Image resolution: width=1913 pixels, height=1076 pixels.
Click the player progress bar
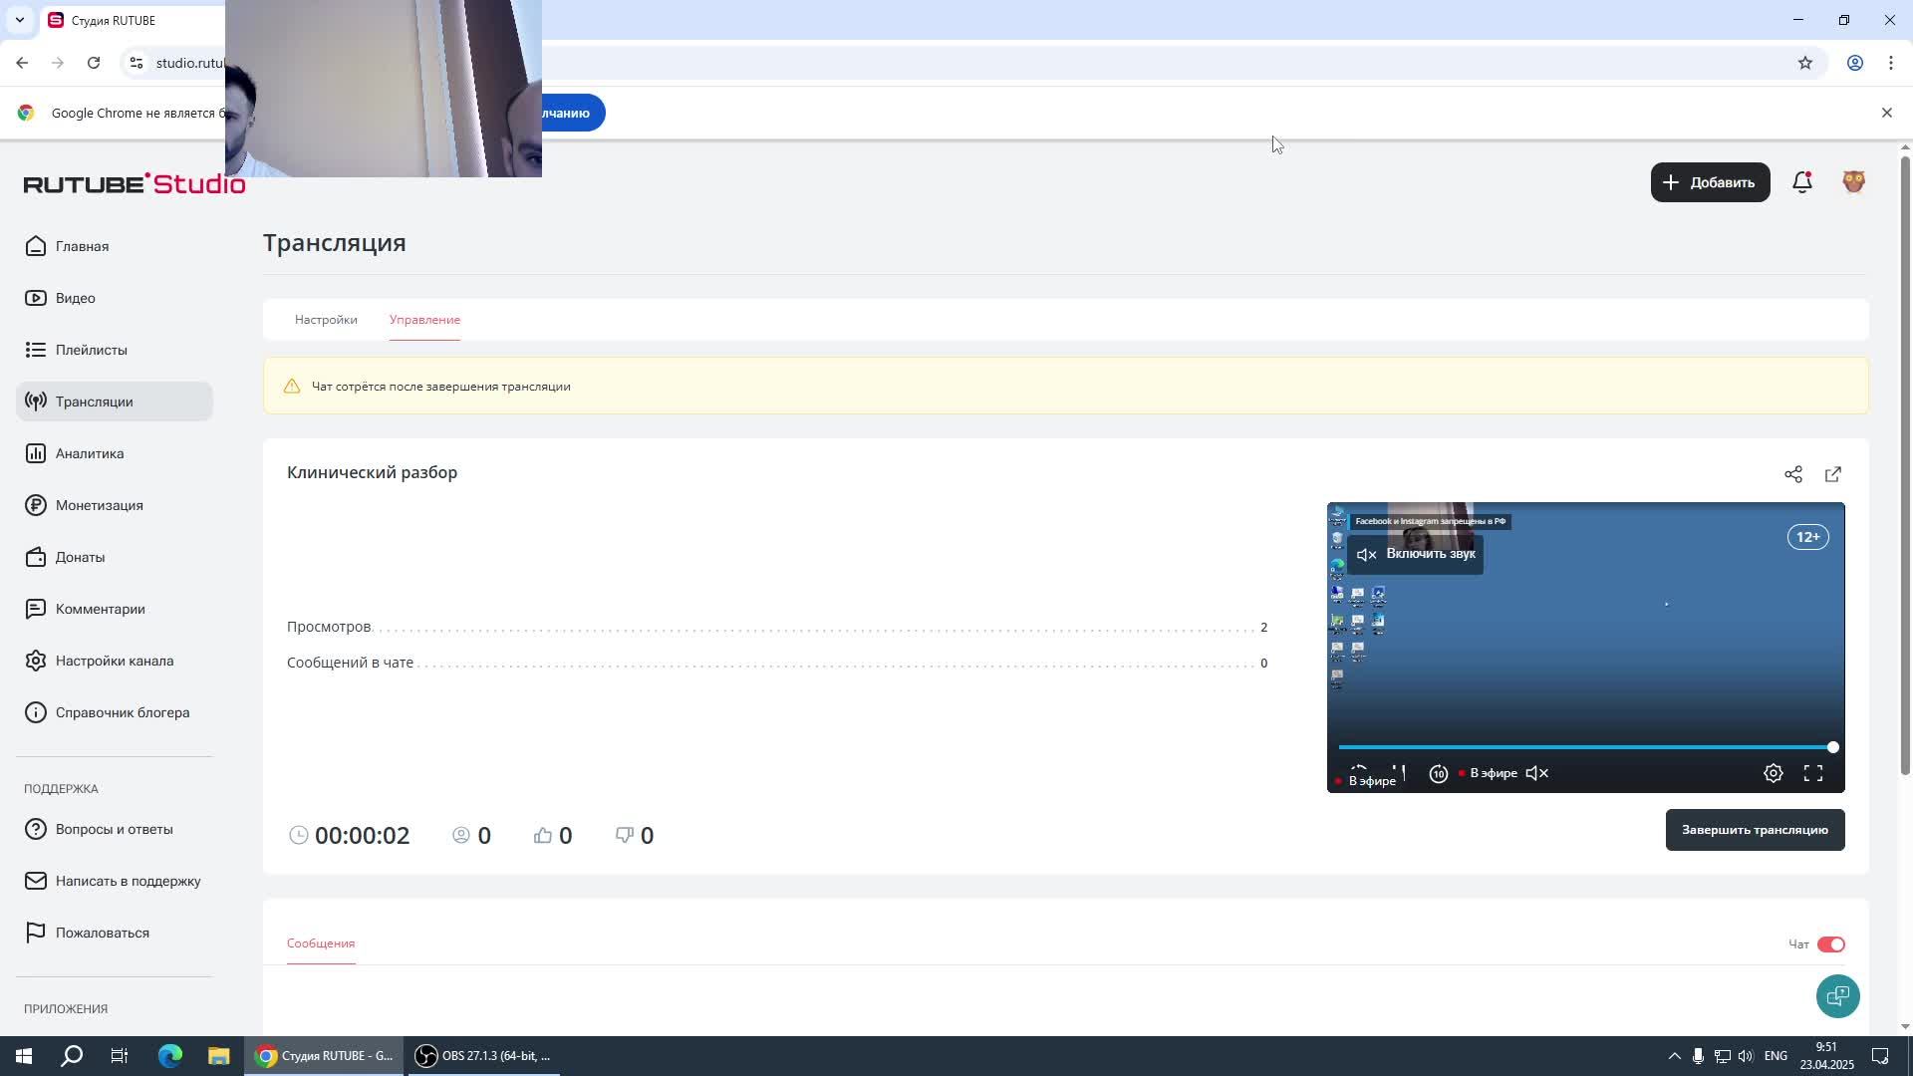tap(1584, 747)
